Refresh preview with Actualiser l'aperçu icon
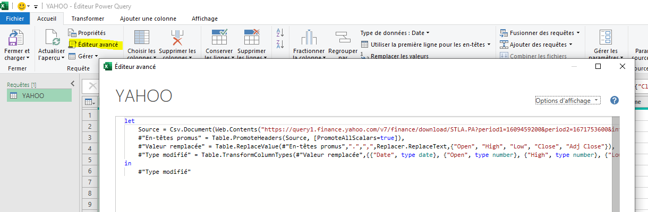 coord(52,38)
